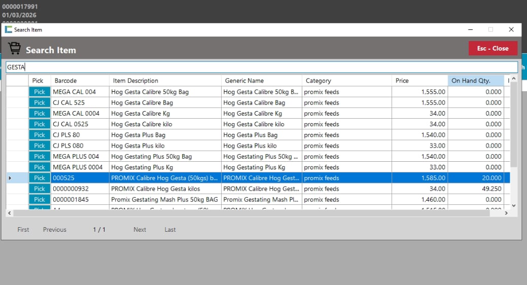The image size is (527, 285).
Task: Click the current row indicator arrow
Action: pyautogui.click(x=11, y=178)
